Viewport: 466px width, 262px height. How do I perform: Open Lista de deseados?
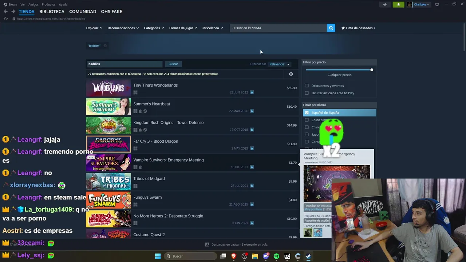(x=358, y=28)
